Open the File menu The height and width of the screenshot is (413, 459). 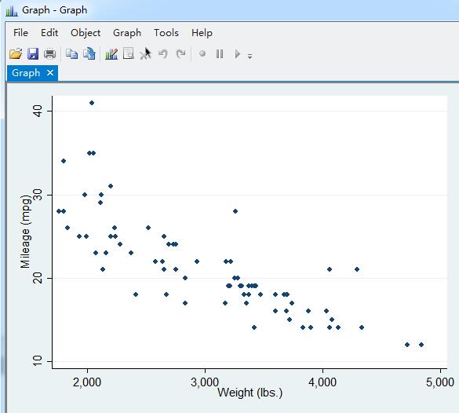click(20, 33)
